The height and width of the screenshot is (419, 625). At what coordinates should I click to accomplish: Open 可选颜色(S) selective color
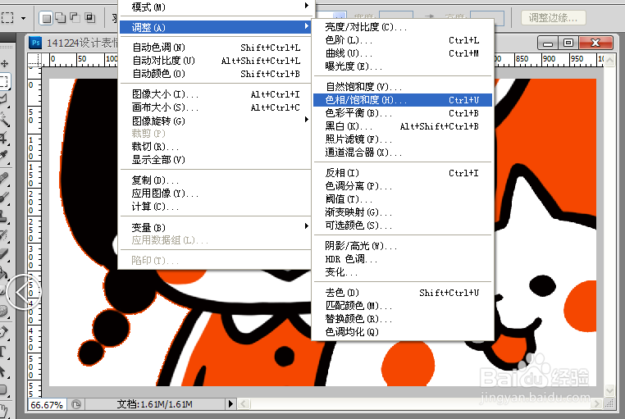pos(403,225)
